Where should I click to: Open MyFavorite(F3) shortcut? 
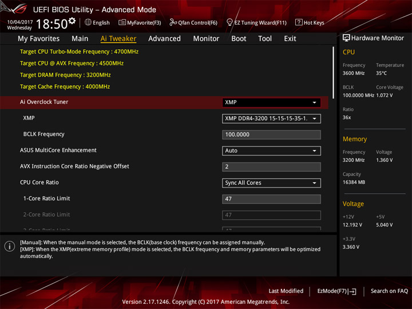click(140, 22)
